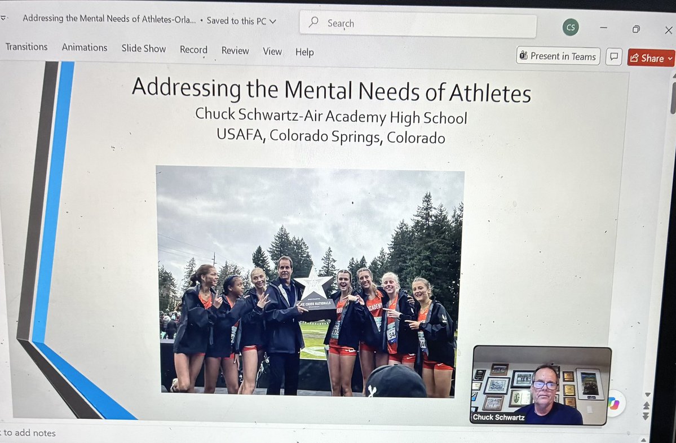Open the Transitions ribbon tab
The width and height of the screenshot is (676, 443).
pos(26,47)
